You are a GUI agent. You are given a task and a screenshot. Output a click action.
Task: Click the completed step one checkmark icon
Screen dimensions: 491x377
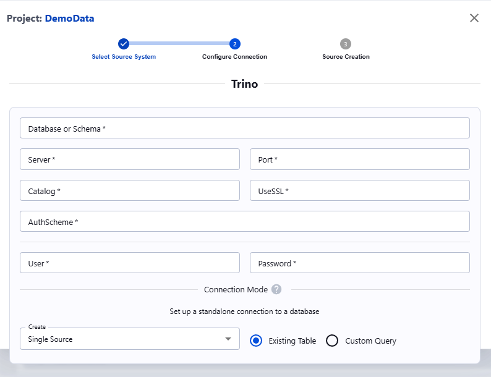[124, 44]
